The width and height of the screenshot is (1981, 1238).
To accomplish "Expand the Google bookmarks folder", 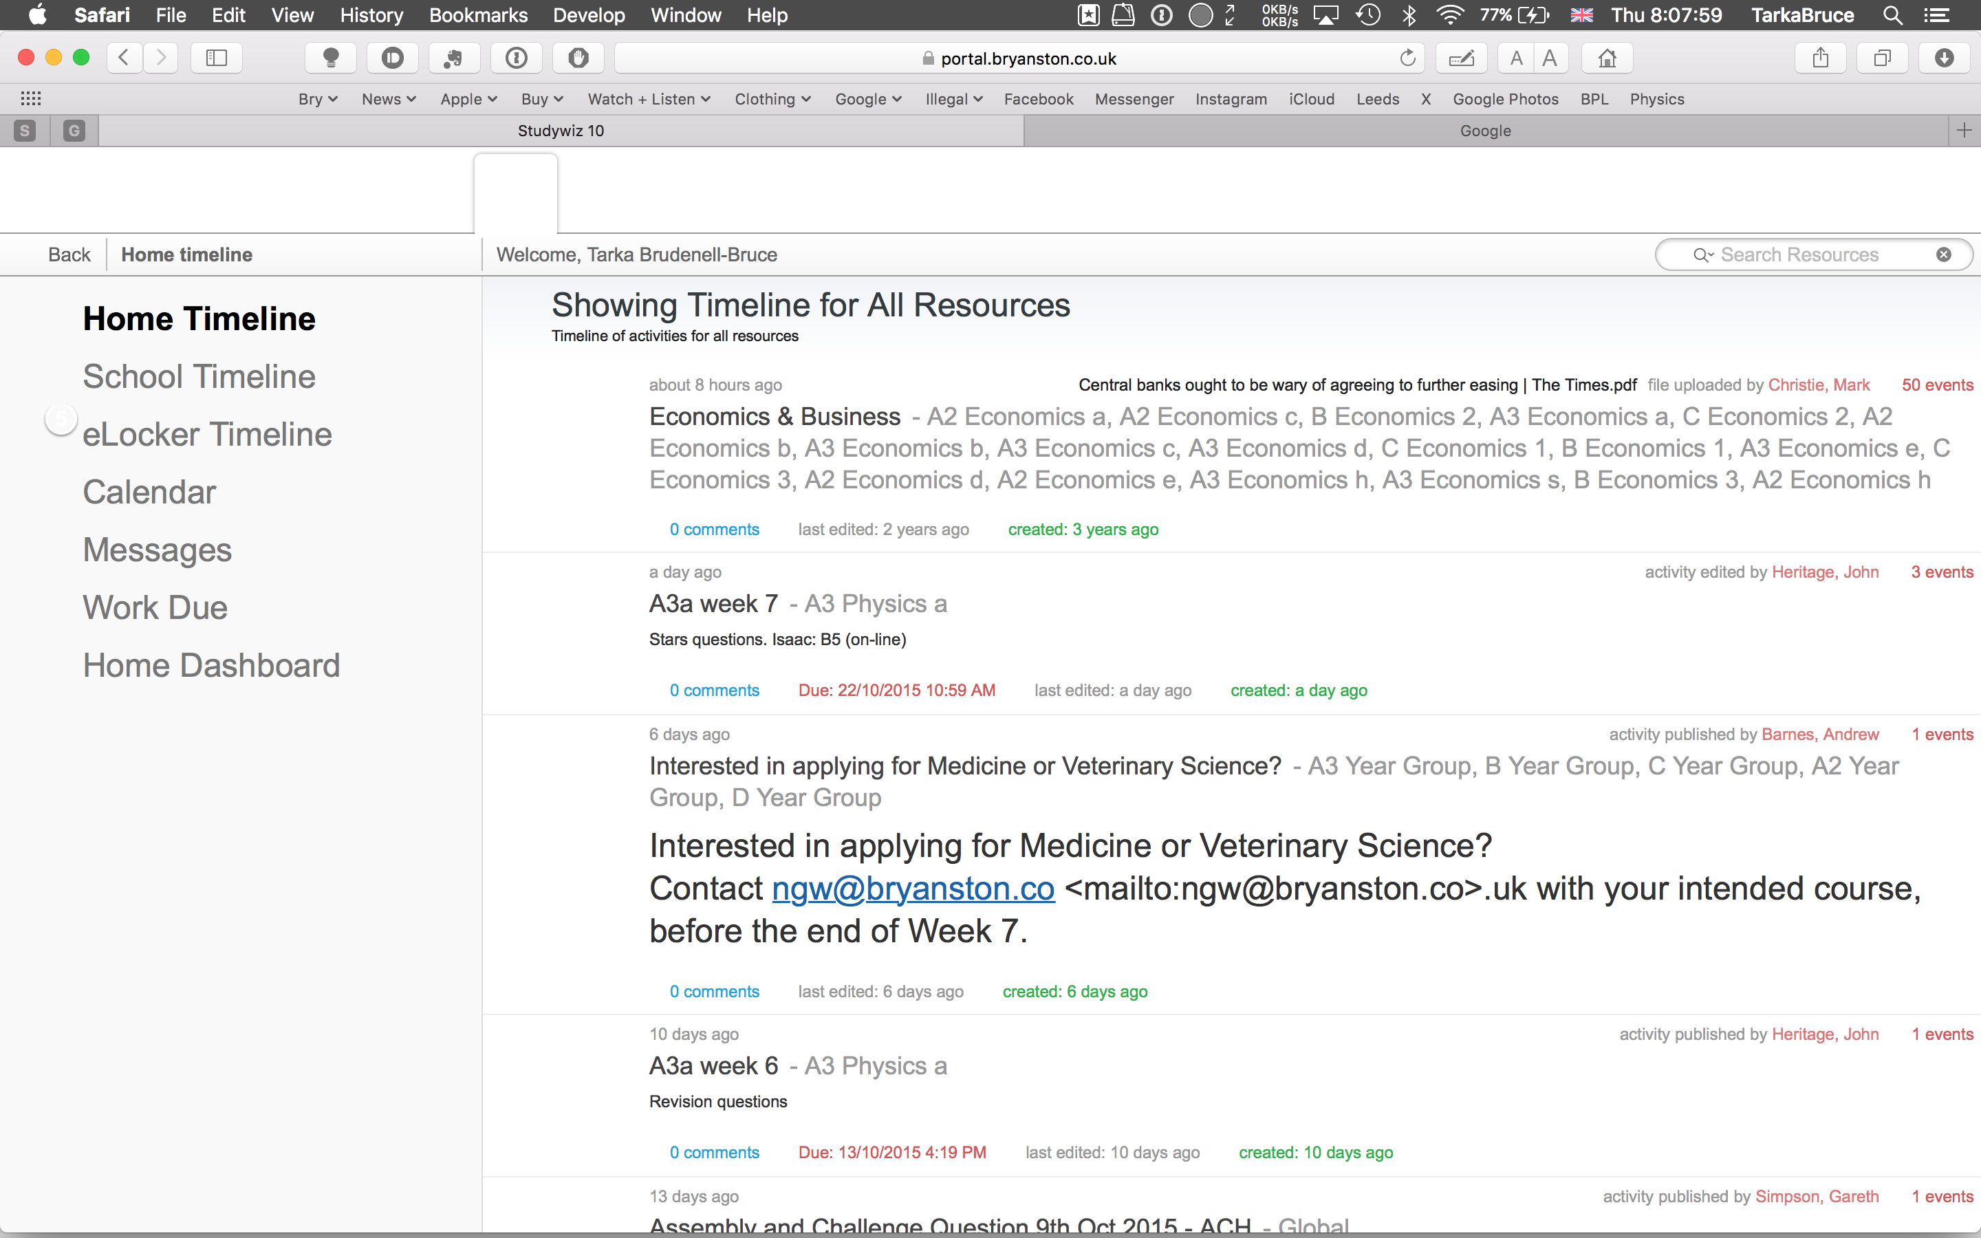I will point(867,99).
